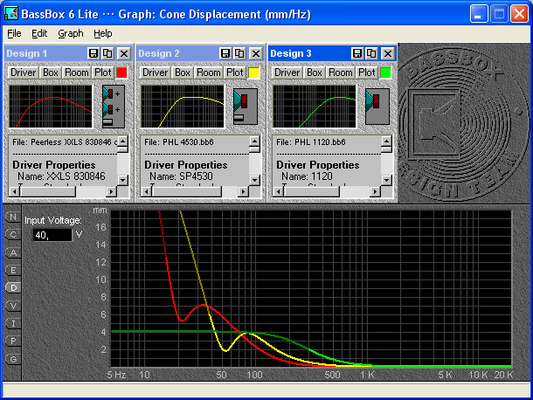Select the P graph tab
Screen dimensions: 533x400
pyautogui.click(x=13, y=341)
